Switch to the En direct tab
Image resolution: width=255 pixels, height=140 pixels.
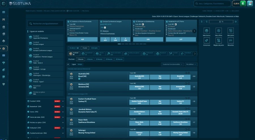tap(74, 48)
